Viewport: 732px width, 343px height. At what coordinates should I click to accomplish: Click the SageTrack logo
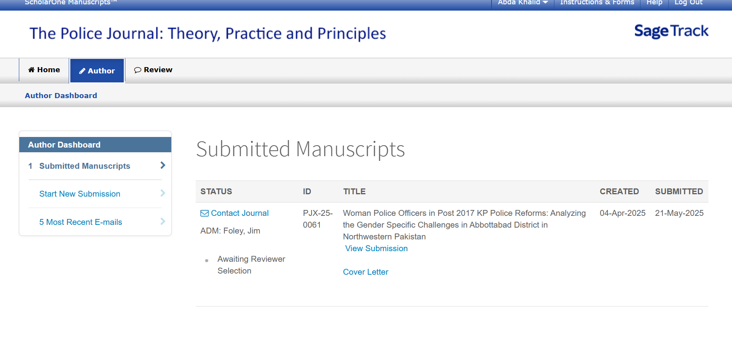tap(671, 31)
